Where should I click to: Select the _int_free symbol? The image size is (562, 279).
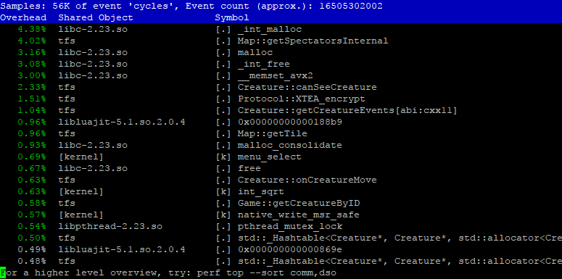click(263, 64)
